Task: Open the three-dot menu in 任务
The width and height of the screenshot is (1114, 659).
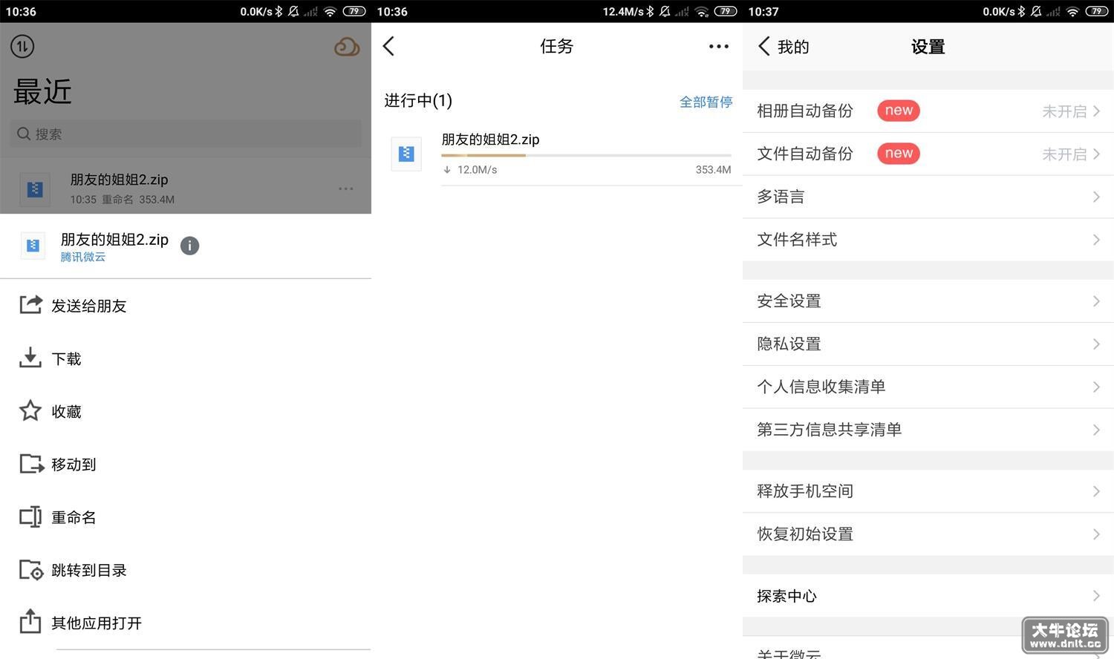Action: [x=718, y=46]
